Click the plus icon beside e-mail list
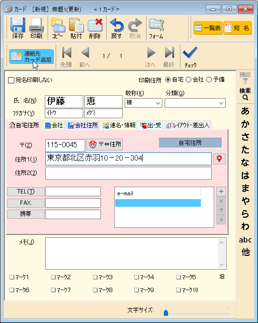 click(221, 192)
